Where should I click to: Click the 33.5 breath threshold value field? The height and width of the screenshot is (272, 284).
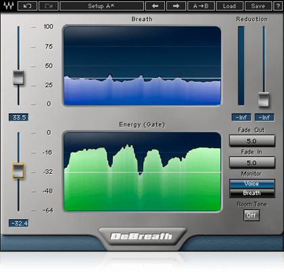point(19,118)
